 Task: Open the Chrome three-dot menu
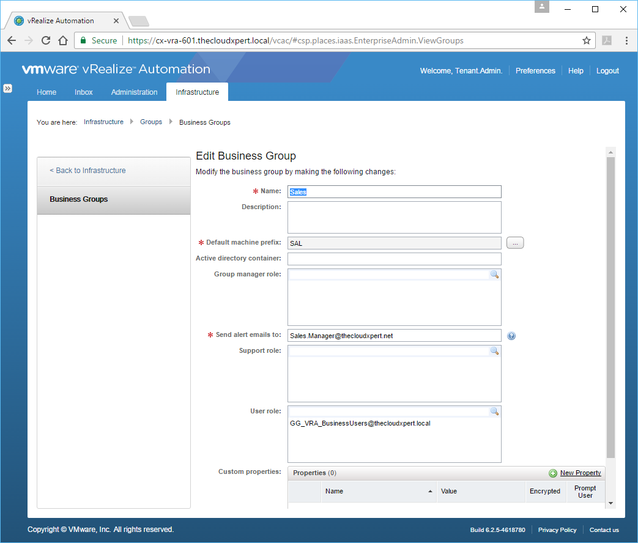(626, 40)
